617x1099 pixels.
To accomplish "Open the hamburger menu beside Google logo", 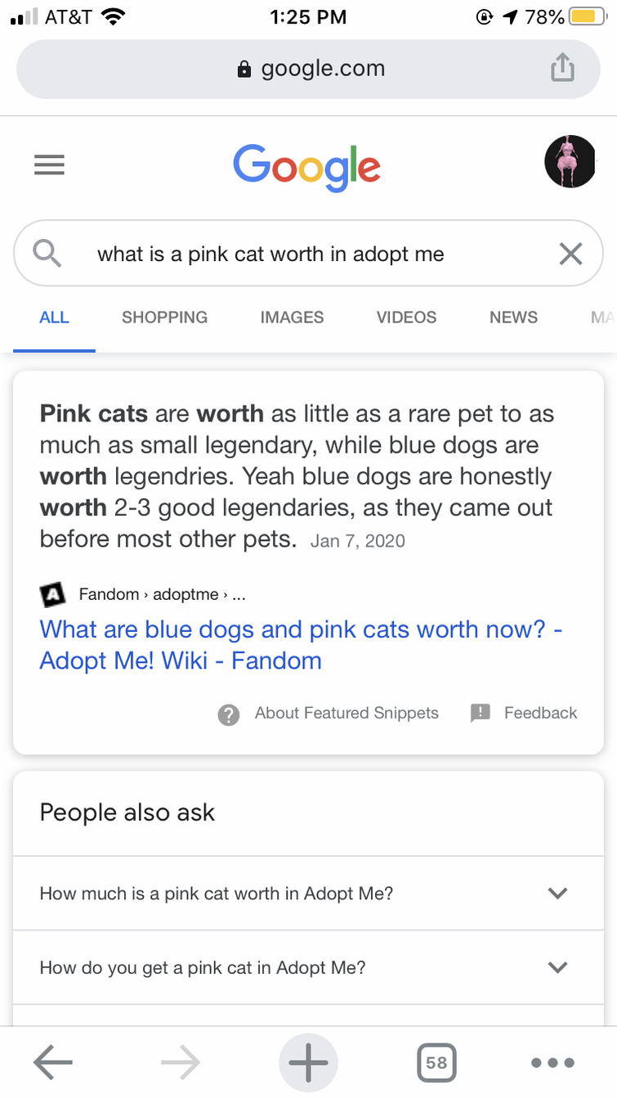I will 49,165.
